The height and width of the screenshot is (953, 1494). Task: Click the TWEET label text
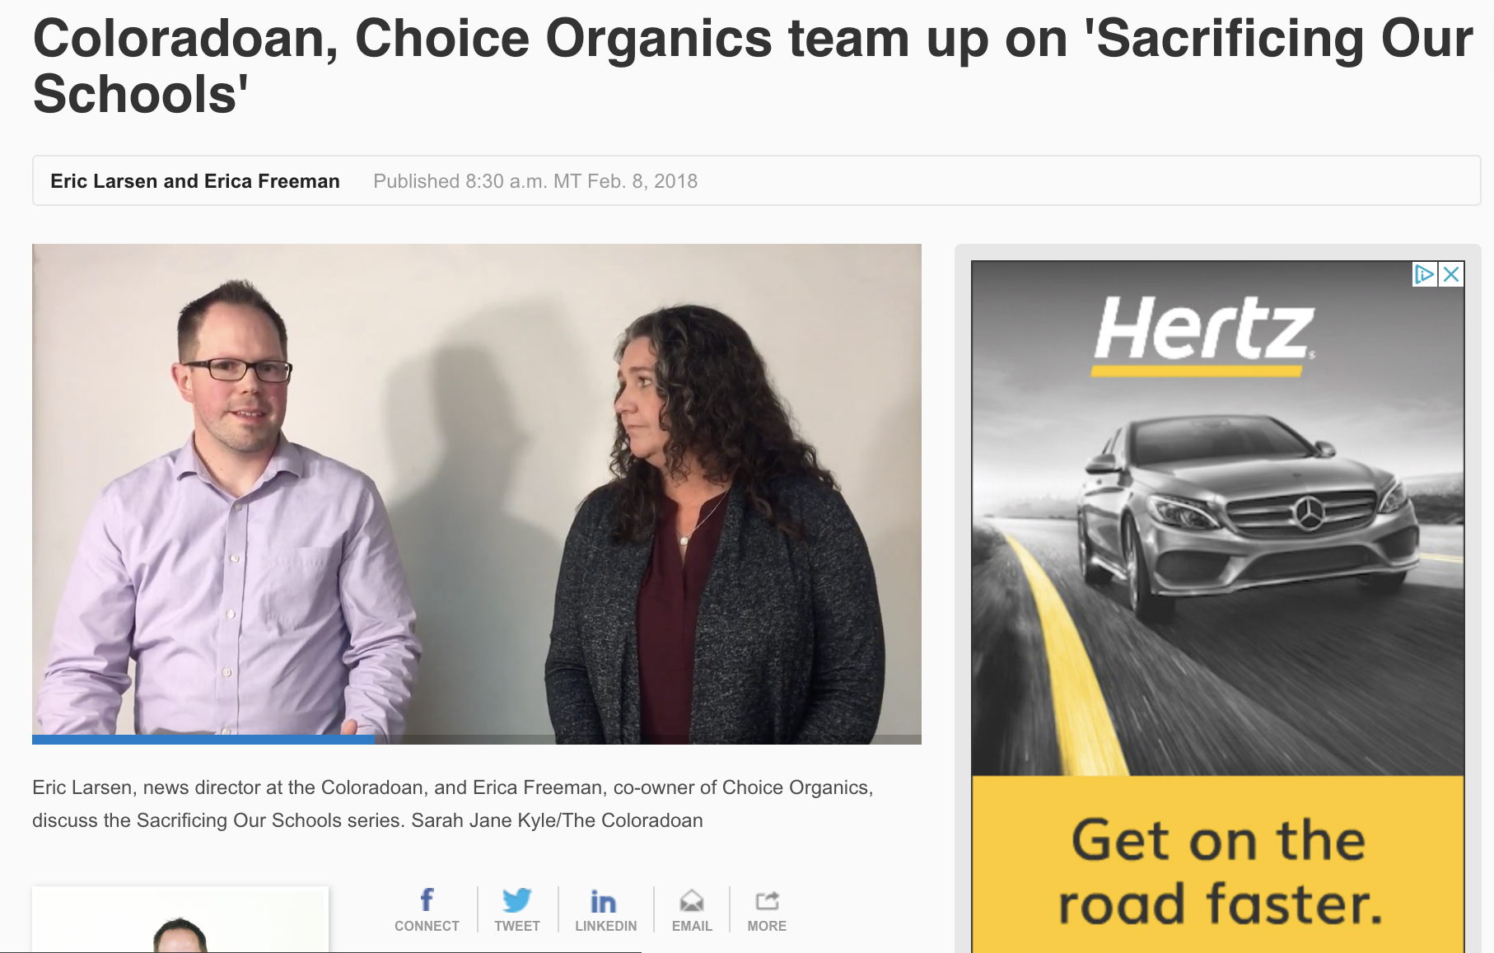[x=517, y=926]
